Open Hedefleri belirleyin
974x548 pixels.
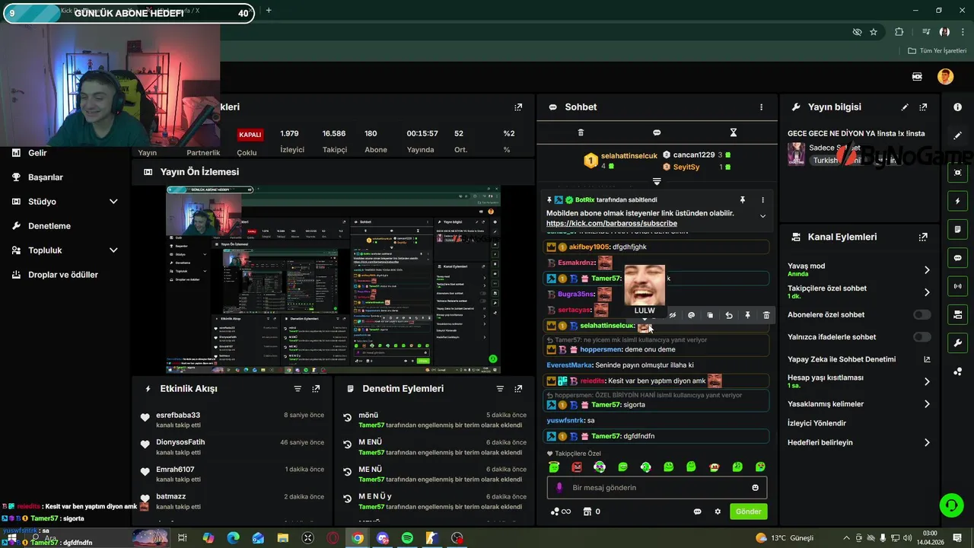[859, 442]
